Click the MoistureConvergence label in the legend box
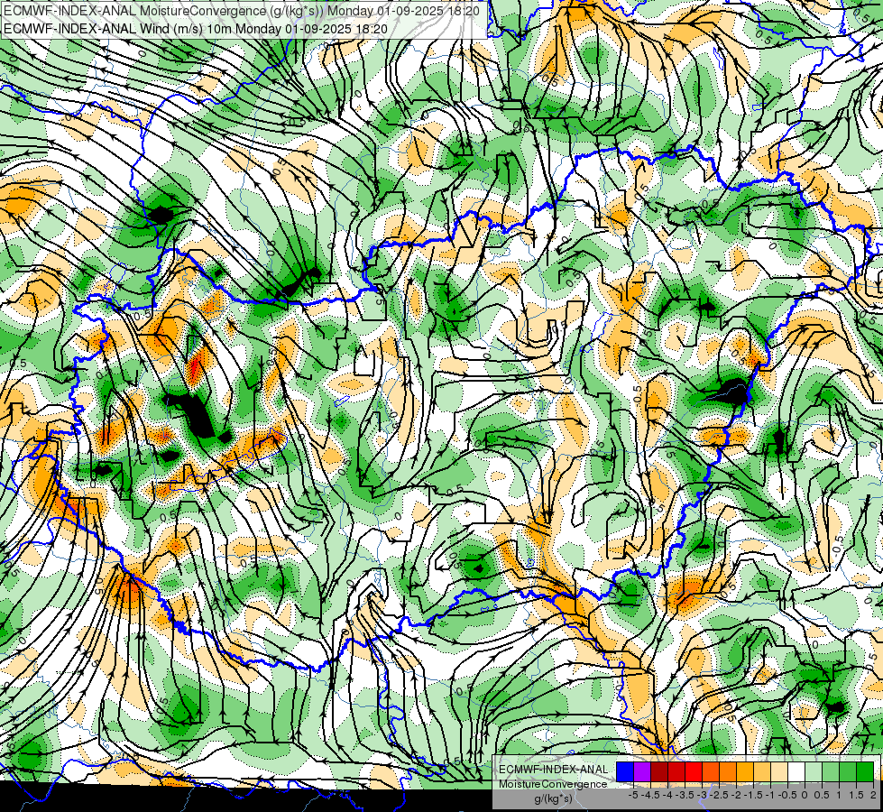The height and width of the screenshot is (812, 883). pos(553,784)
